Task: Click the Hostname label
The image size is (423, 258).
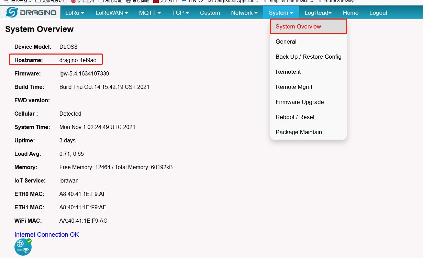Action: click(29, 60)
